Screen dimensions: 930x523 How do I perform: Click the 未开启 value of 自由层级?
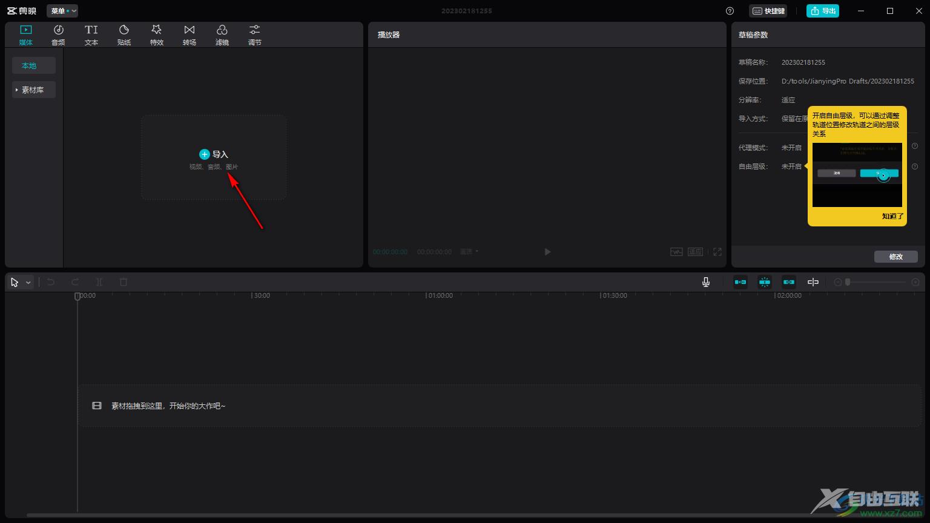tap(791, 166)
